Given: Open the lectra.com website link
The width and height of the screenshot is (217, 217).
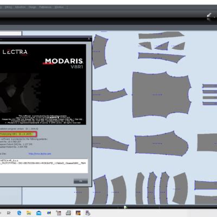Looking at the screenshot, I should click(x=40, y=154).
